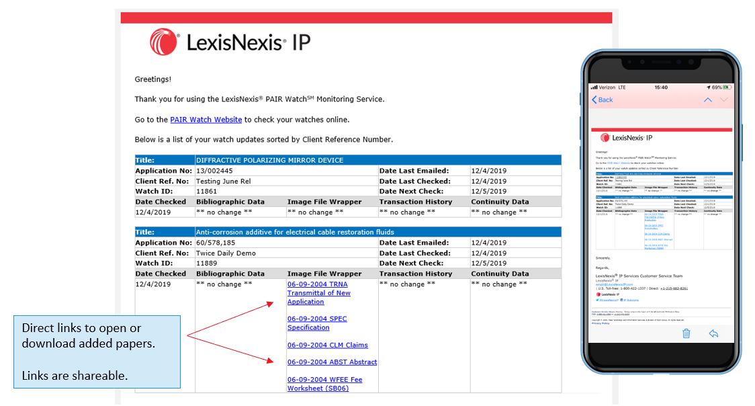Image resolution: width=755 pixels, height=406 pixels.
Task: Open the 06-09-2004 CLM Claims link
Action: pos(327,345)
